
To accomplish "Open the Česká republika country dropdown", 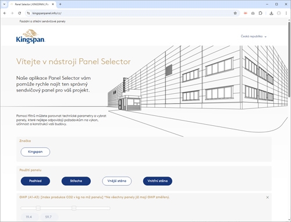I will 254,36.
